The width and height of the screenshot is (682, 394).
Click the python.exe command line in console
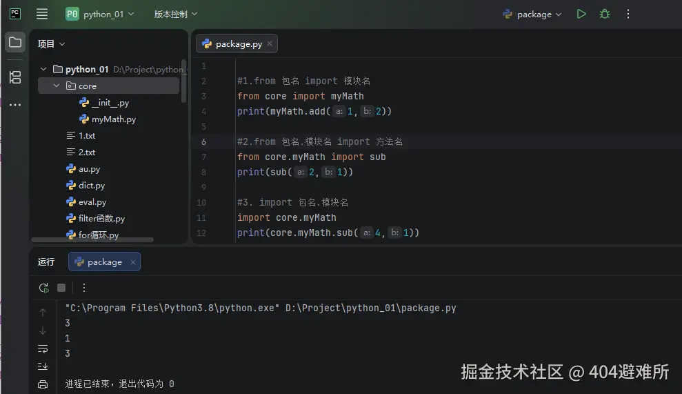point(261,308)
